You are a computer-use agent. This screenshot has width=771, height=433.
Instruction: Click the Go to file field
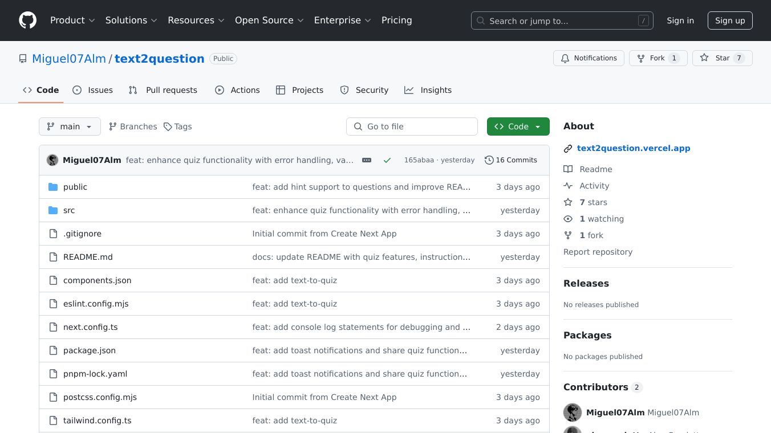pyautogui.click(x=412, y=126)
